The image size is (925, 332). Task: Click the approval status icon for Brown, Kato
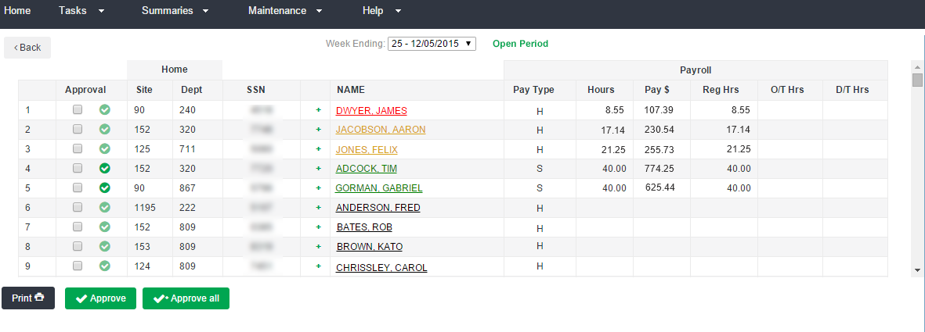(104, 246)
